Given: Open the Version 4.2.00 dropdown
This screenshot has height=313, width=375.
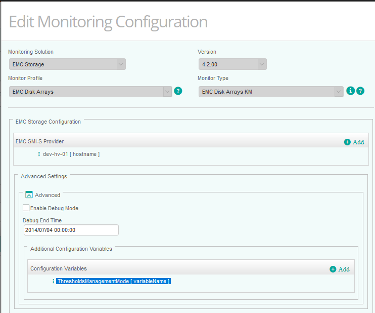Looking at the screenshot, I should point(232,64).
